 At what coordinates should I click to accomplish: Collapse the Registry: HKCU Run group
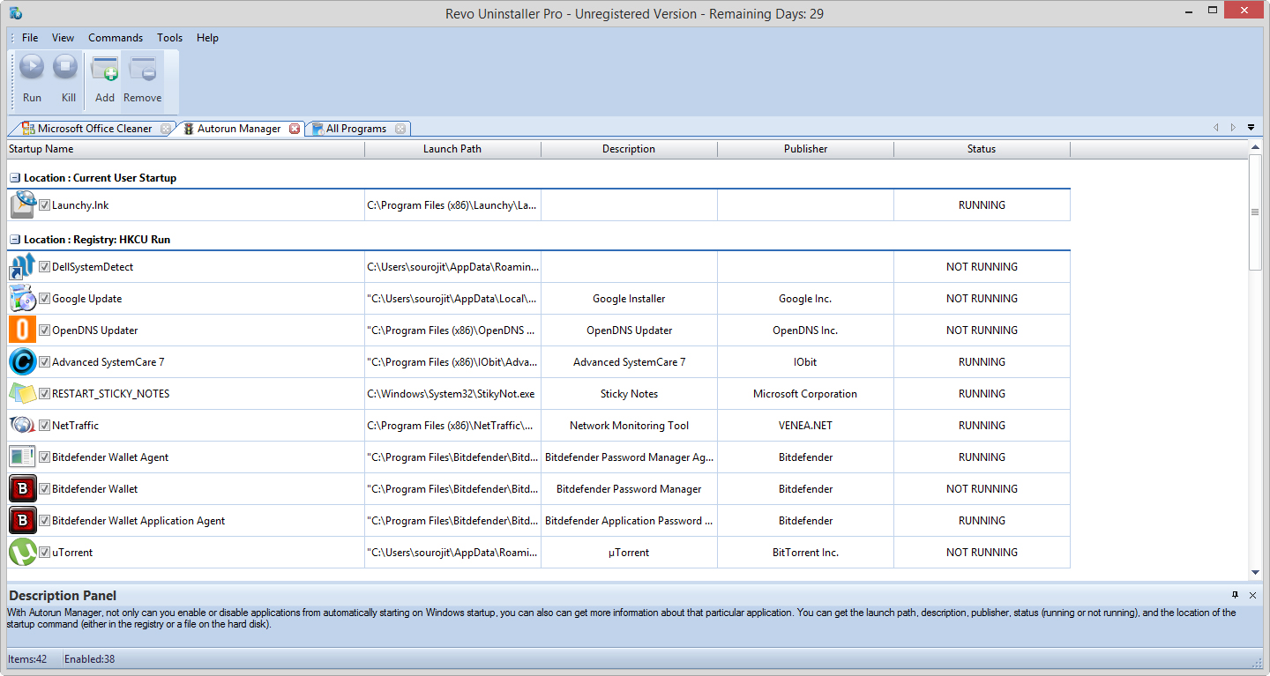point(15,240)
